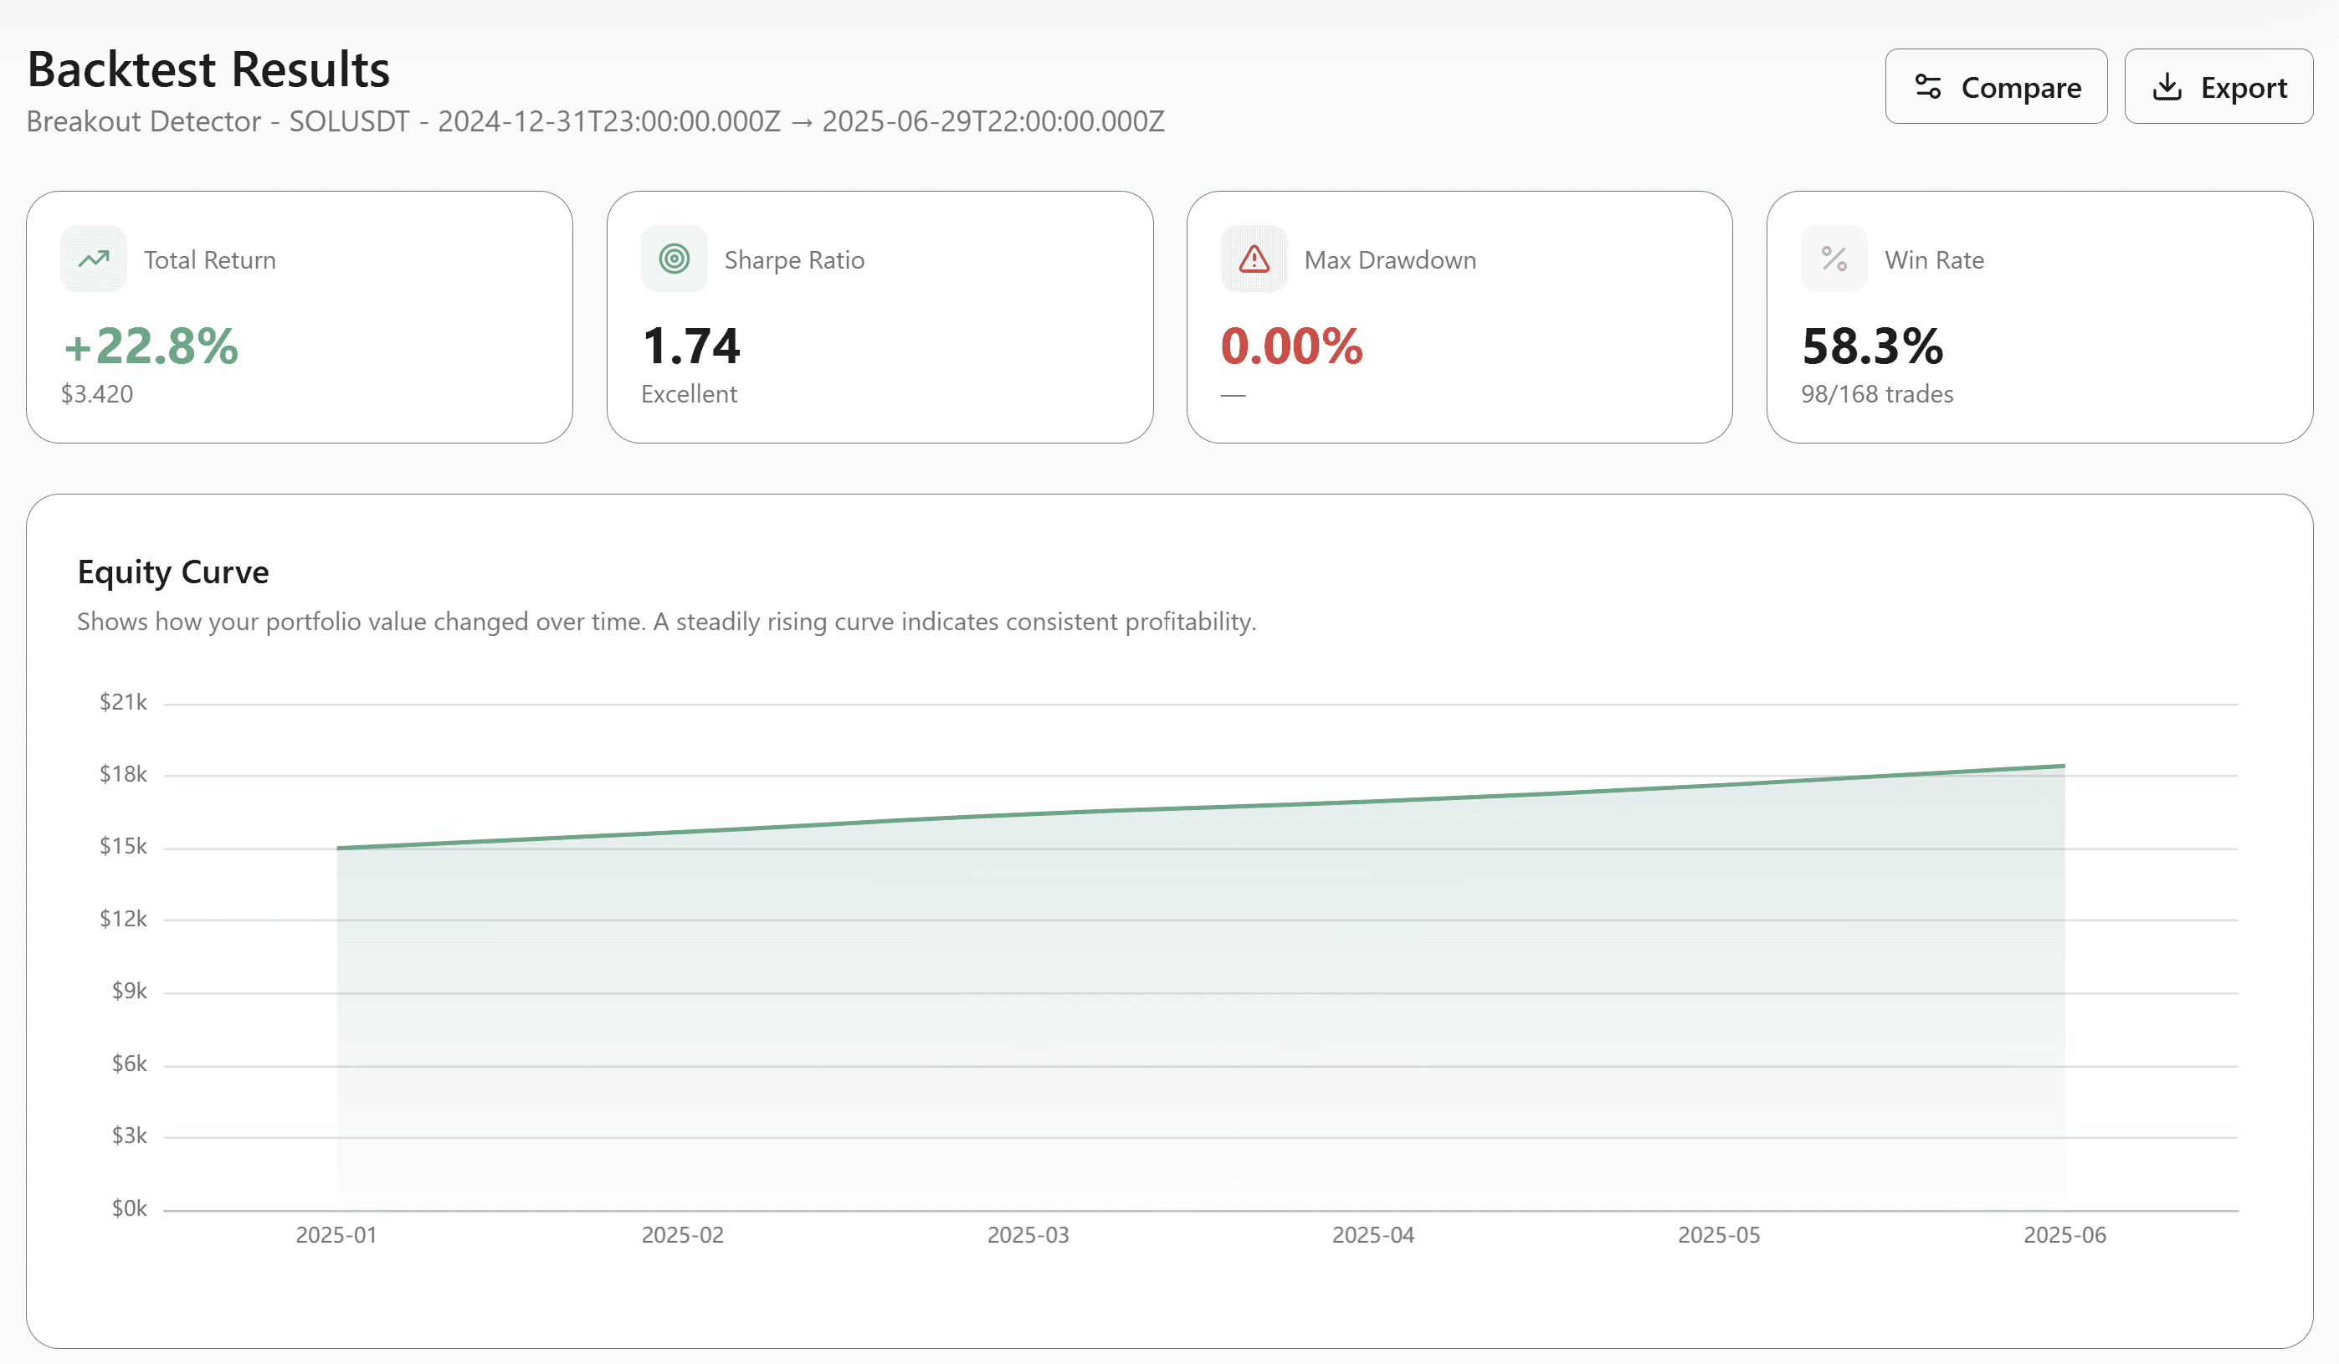Screen dimensions: 2339x1364
Task: Click the 58.3% win rate value
Action: 1872,346
